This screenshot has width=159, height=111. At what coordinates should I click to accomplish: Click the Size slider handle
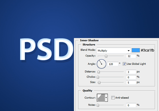point(99,82)
